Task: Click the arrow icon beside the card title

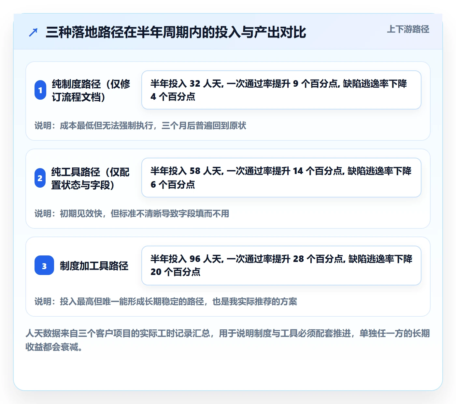Action: (33, 32)
